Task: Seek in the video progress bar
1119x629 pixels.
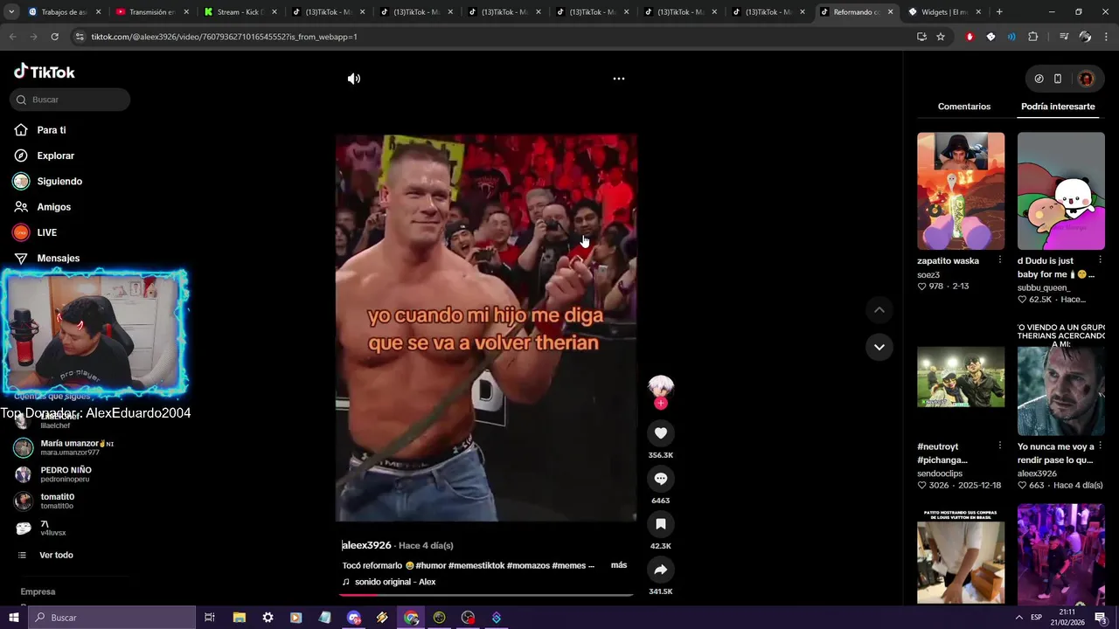Action: click(x=486, y=595)
